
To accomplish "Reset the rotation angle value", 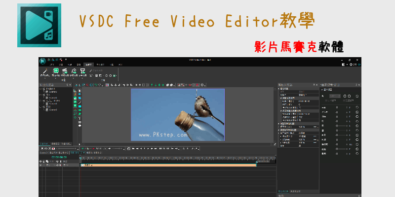I will pyautogui.click(x=357, y=96).
